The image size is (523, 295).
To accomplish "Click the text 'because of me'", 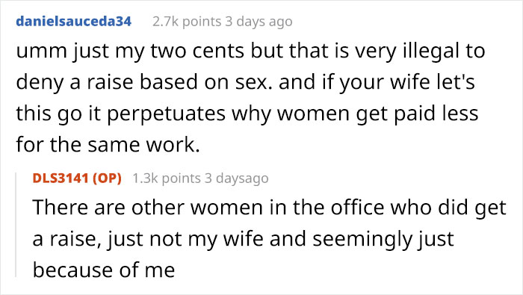I will coord(104,270).
